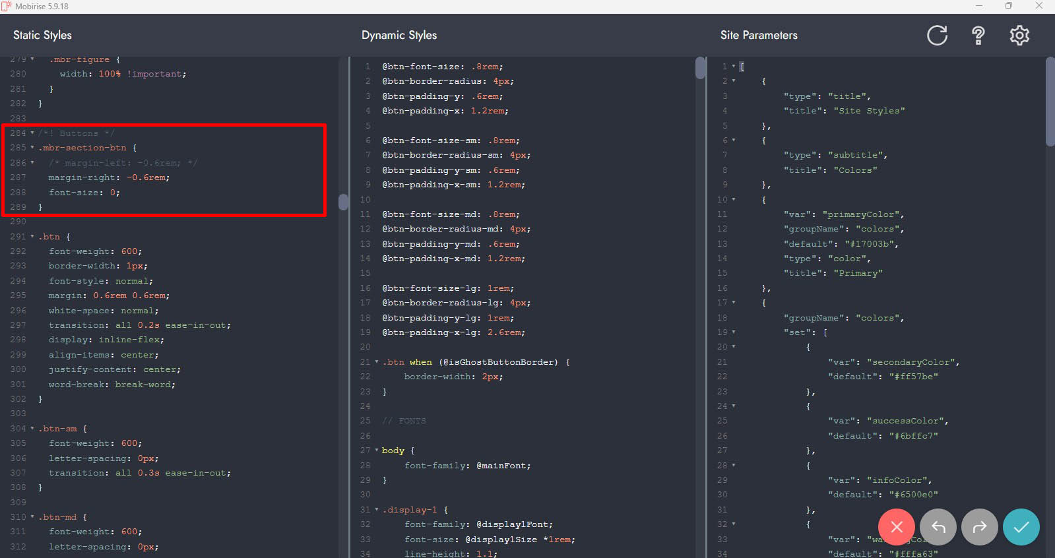Fold the .display-1 rule at line 31
The height and width of the screenshot is (558, 1055).
pyautogui.click(x=377, y=510)
